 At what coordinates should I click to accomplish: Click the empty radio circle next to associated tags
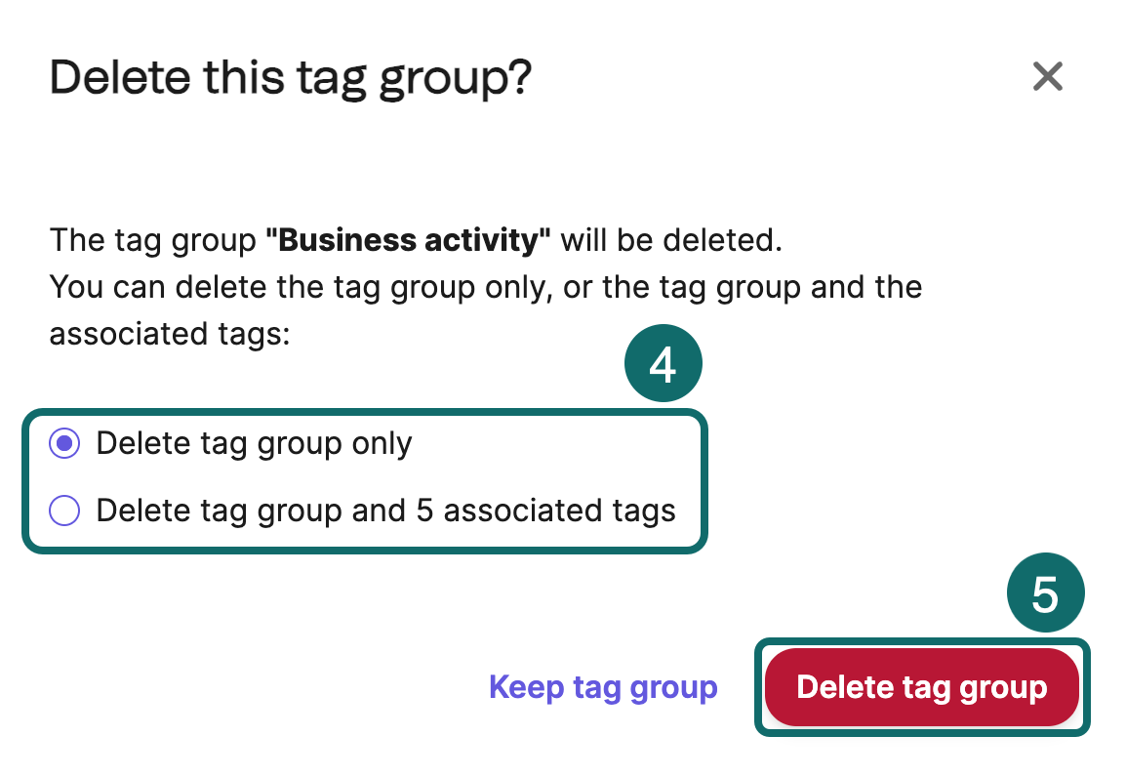click(x=63, y=511)
